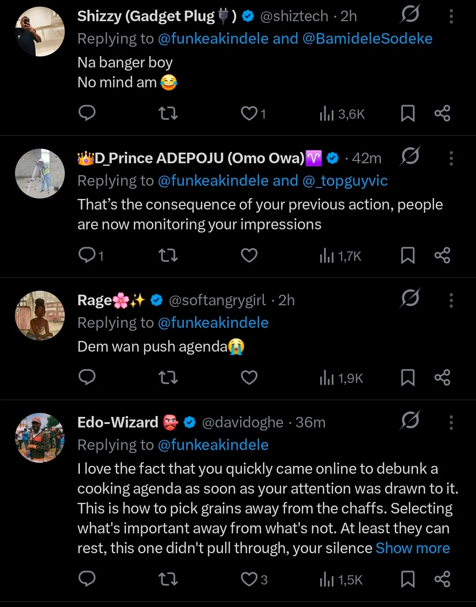Bookmark D_Prince ADEPOJU's reply
The height and width of the screenshot is (607, 476).
pos(408,255)
